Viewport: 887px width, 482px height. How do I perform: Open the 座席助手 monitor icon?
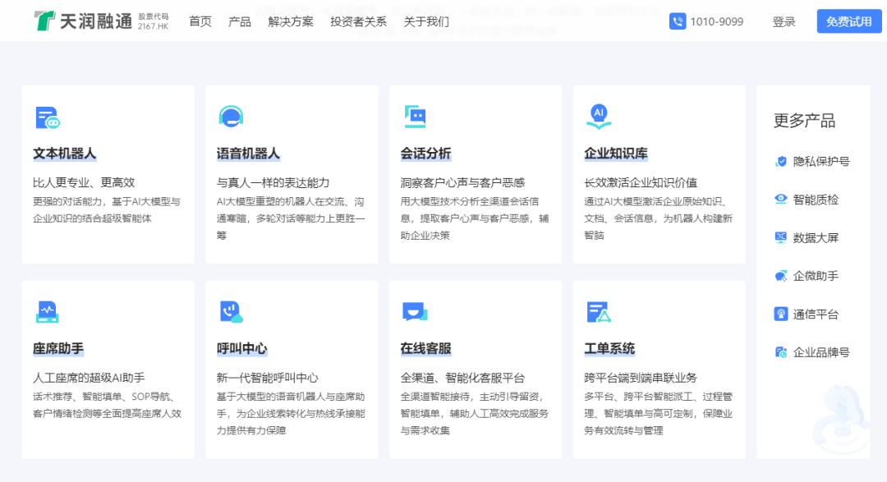click(x=47, y=312)
